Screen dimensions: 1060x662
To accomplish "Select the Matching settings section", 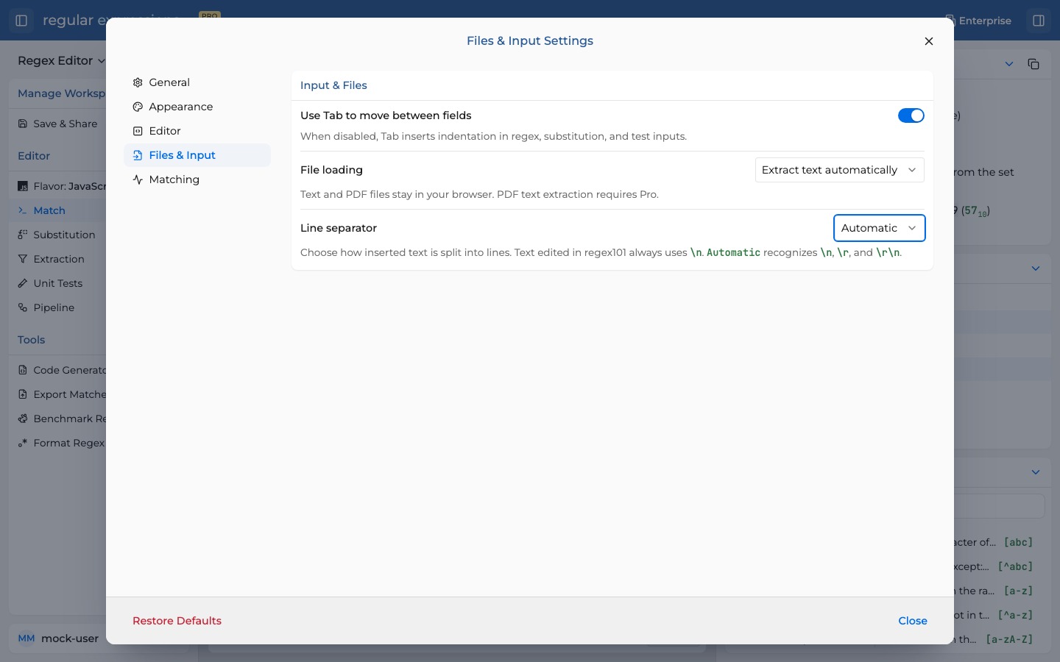I will pyautogui.click(x=197, y=179).
